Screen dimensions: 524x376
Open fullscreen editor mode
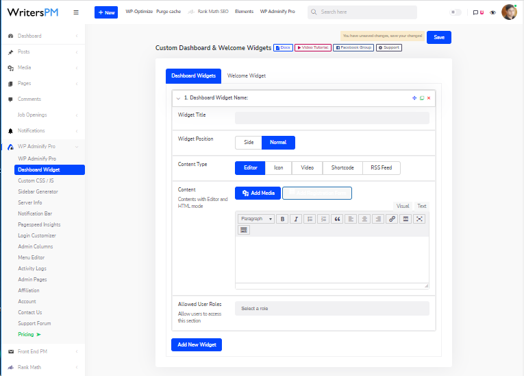[419, 219]
